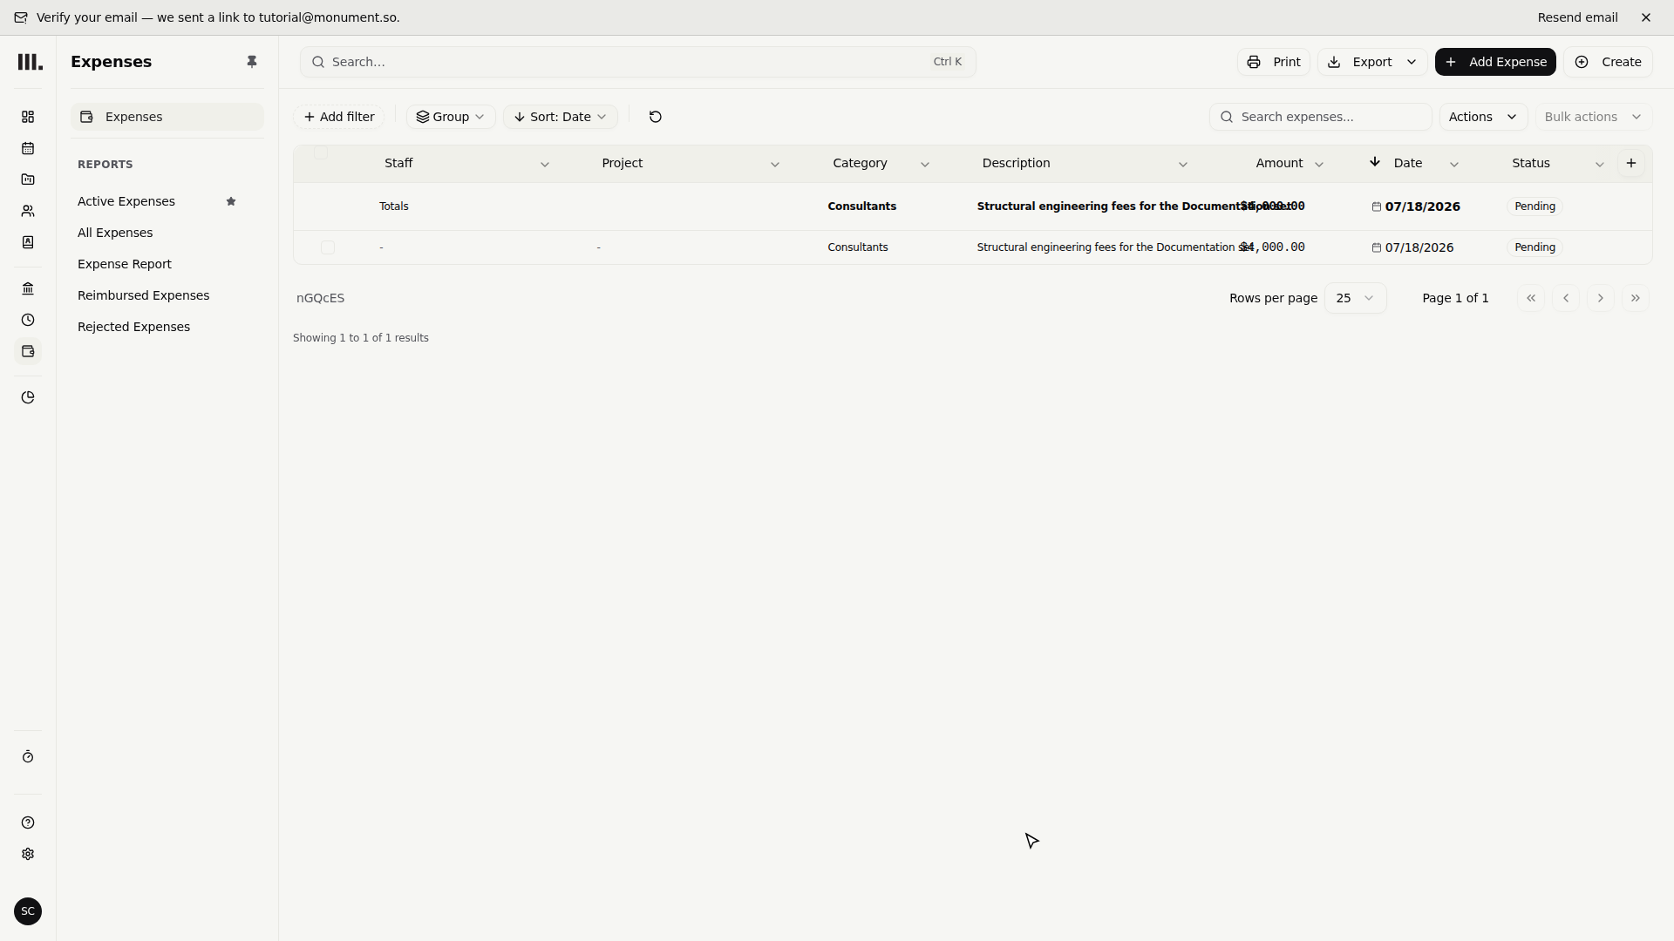Click the calendar icon next to 07/18/2026 in Consultants row
This screenshot has height=941, width=1674.
(x=1377, y=247)
